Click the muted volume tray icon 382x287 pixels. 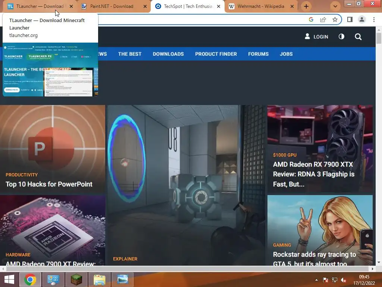[344, 280]
